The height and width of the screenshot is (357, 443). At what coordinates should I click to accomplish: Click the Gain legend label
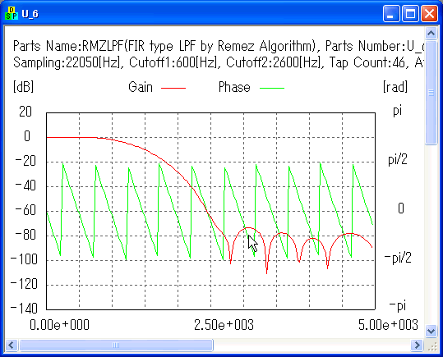coord(141,87)
